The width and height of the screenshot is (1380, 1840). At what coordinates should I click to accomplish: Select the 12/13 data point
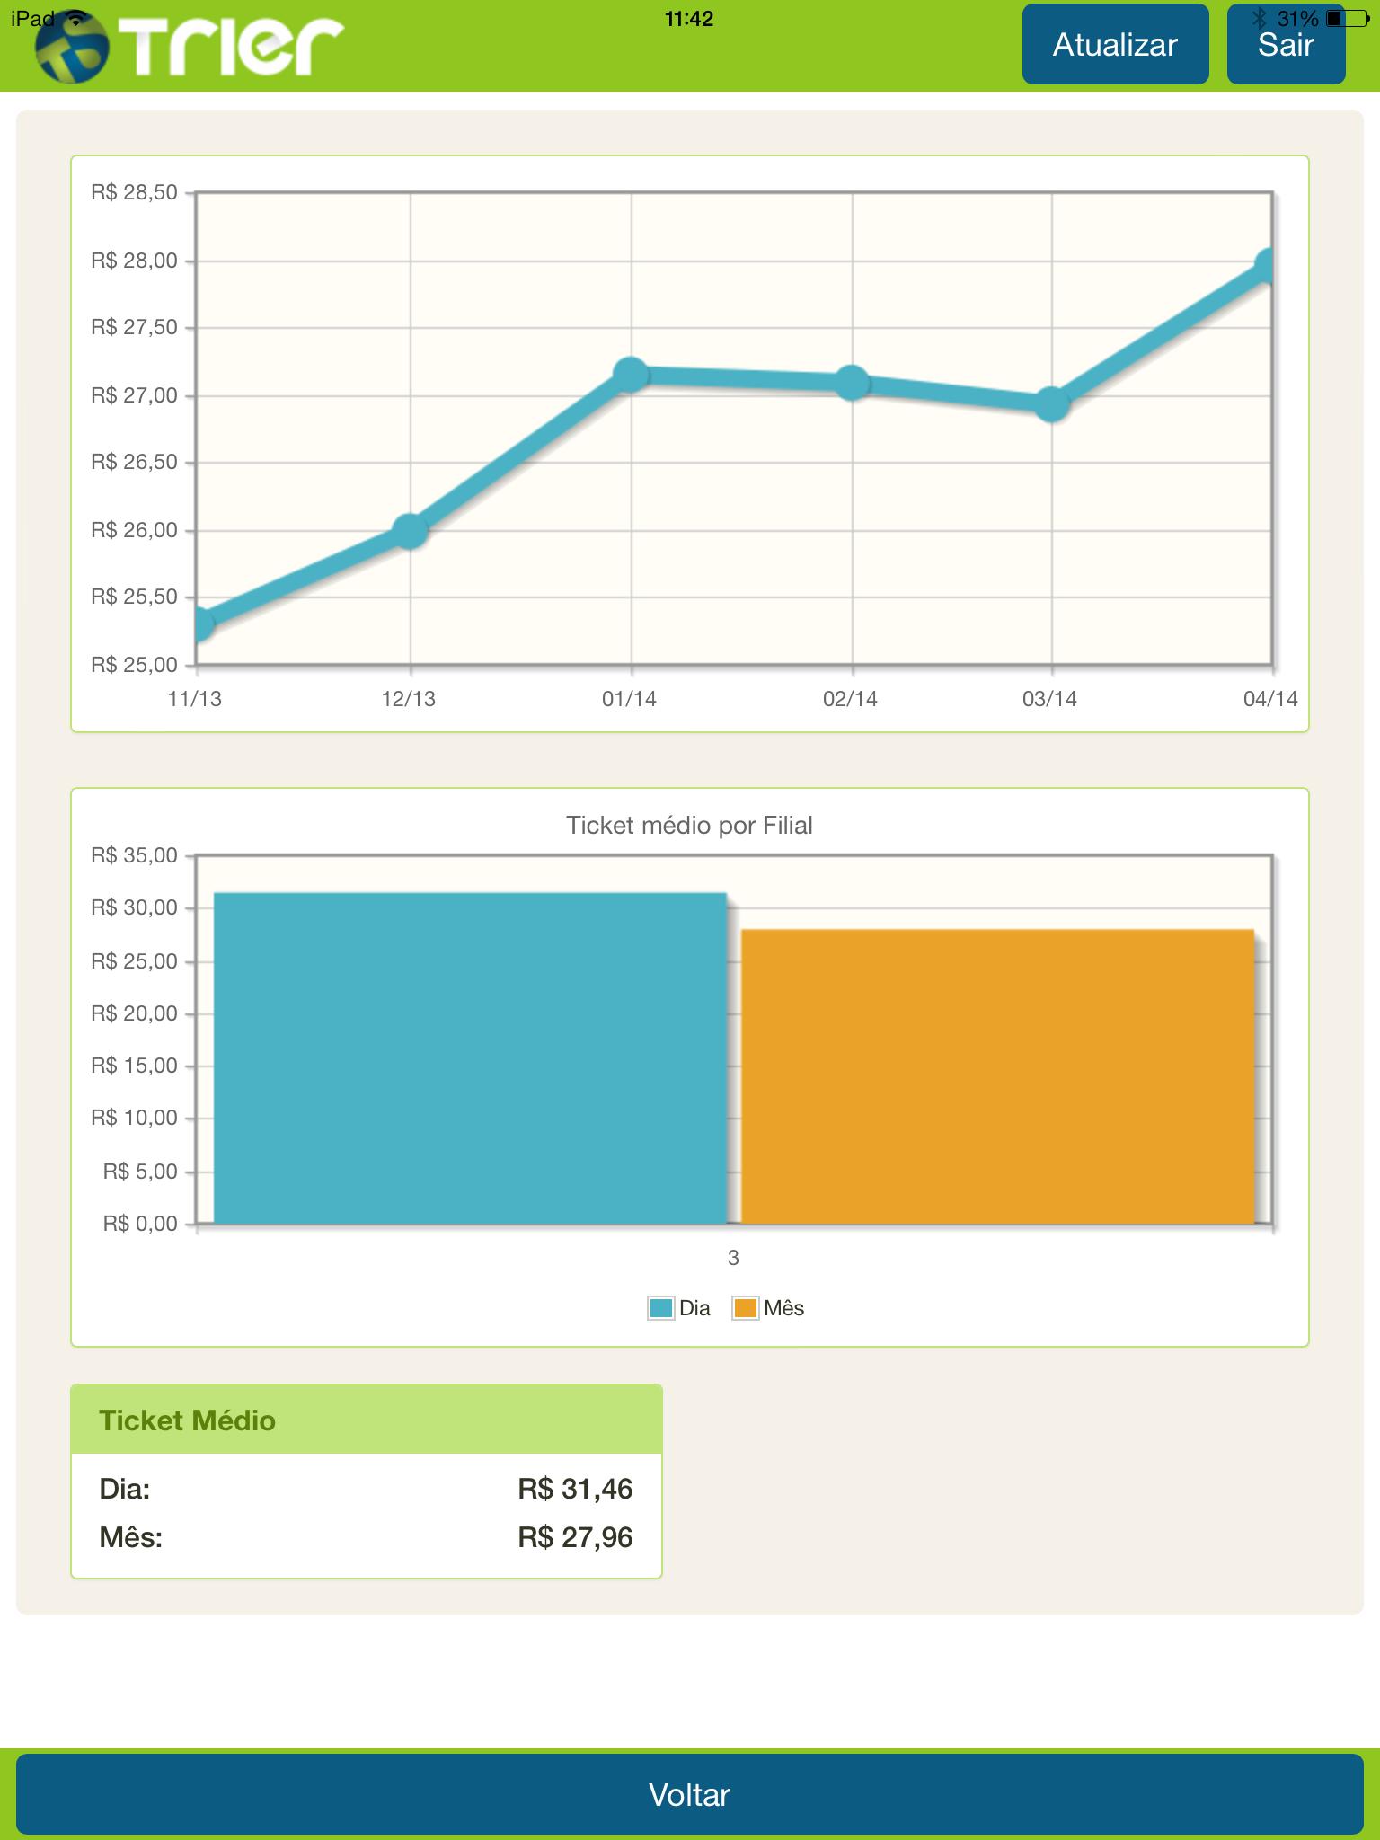410,531
